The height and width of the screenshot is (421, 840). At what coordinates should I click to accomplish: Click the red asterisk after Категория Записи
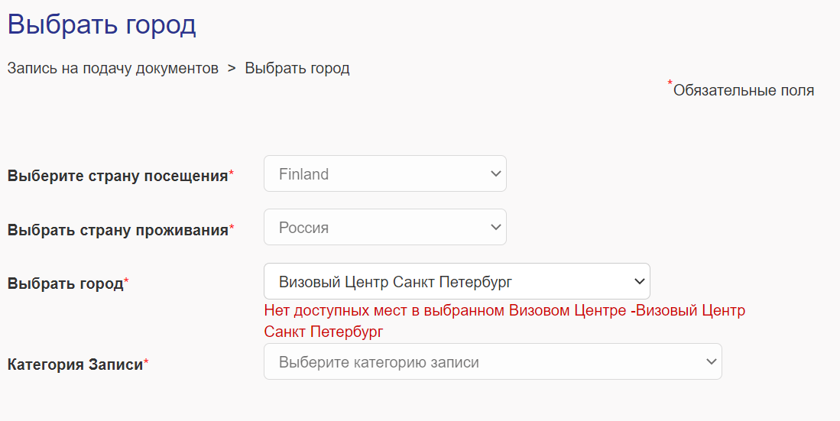coord(146,364)
